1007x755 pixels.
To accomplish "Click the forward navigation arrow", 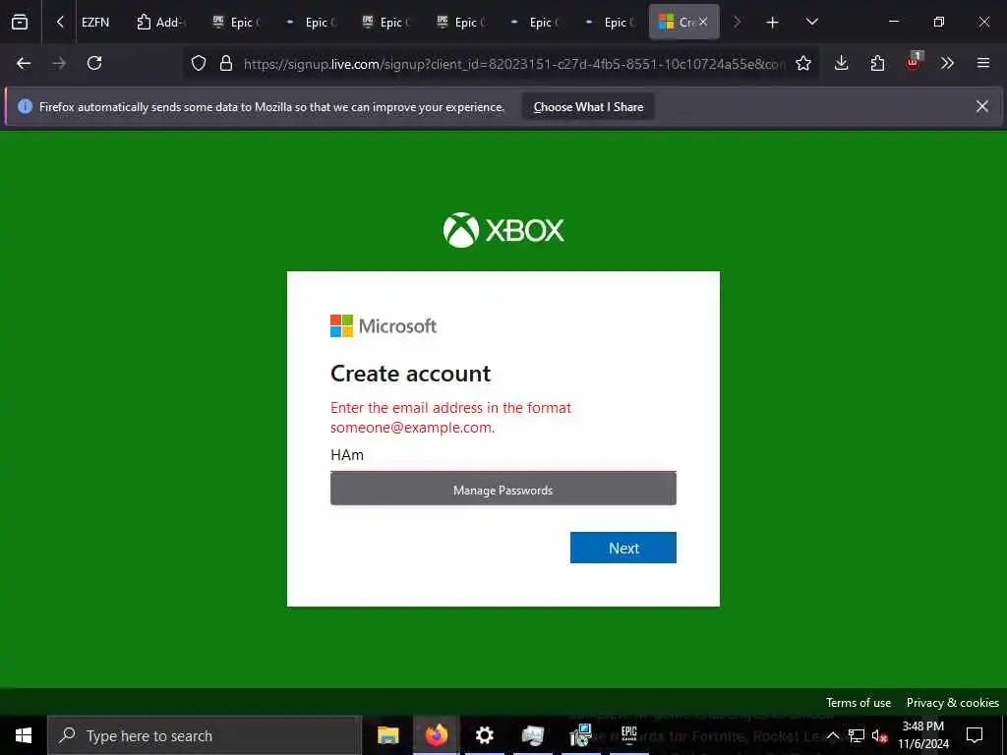I will [59, 63].
